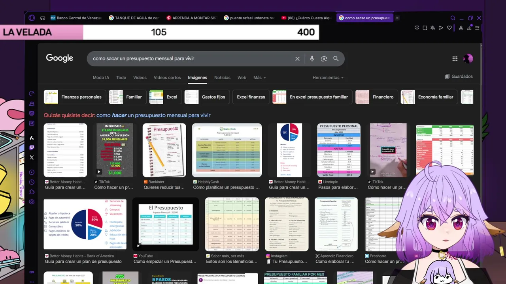Viewport: 506px width, 284px height.
Task: Open the tab search magnifier icon
Action: (453, 18)
